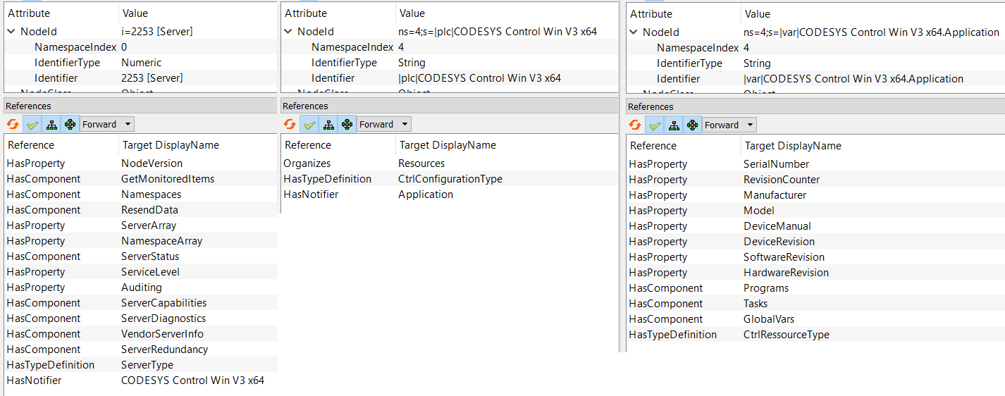1005x396 pixels.
Task: Toggle hierarchical references icon in right panel
Action: [673, 125]
